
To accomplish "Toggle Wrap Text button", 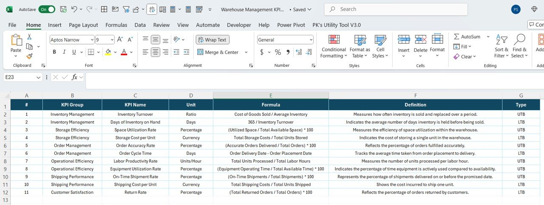I will click(212, 40).
